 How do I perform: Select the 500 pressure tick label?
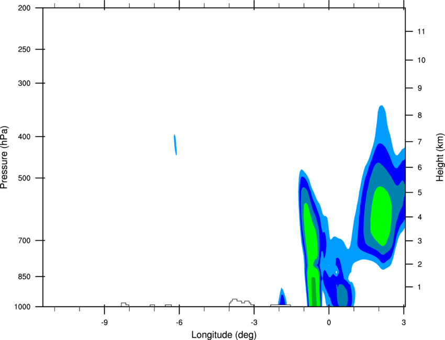pos(24,178)
